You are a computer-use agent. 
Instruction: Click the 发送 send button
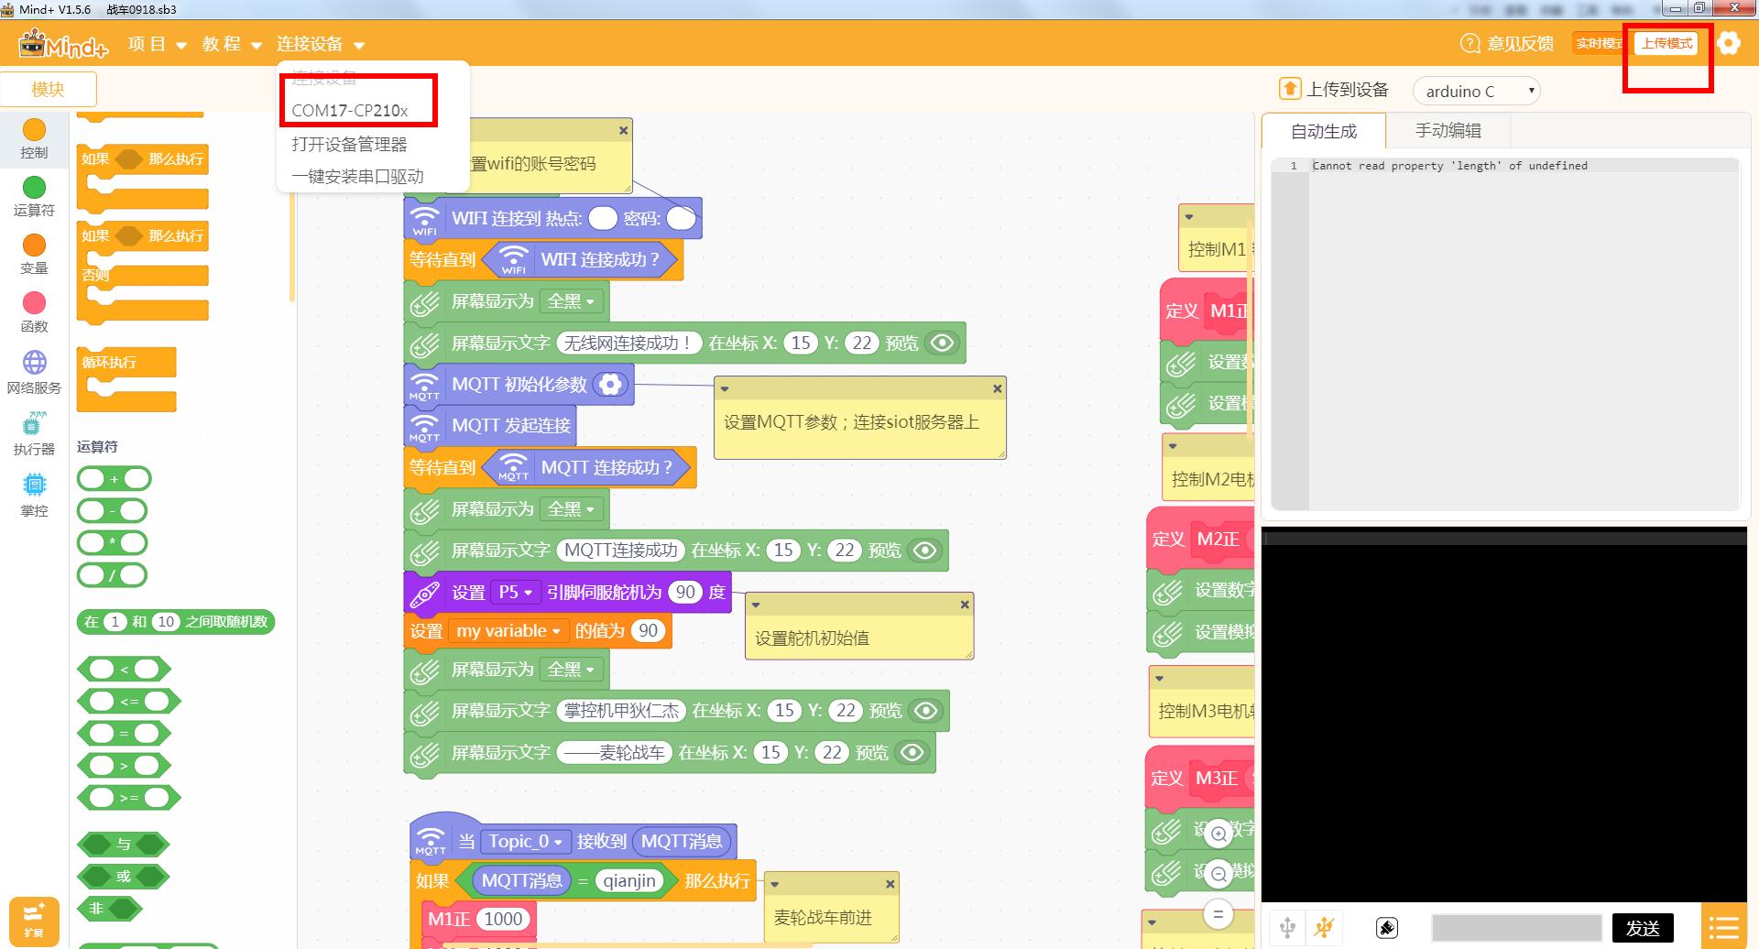1643,928
